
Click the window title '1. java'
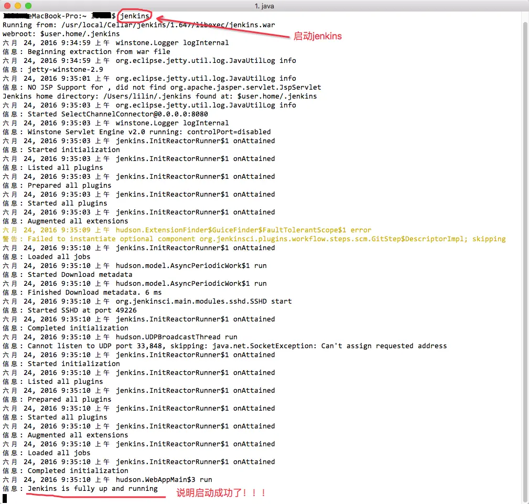click(x=264, y=6)
